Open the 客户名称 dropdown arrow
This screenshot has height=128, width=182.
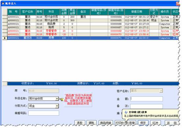click(x=161, y=91)
